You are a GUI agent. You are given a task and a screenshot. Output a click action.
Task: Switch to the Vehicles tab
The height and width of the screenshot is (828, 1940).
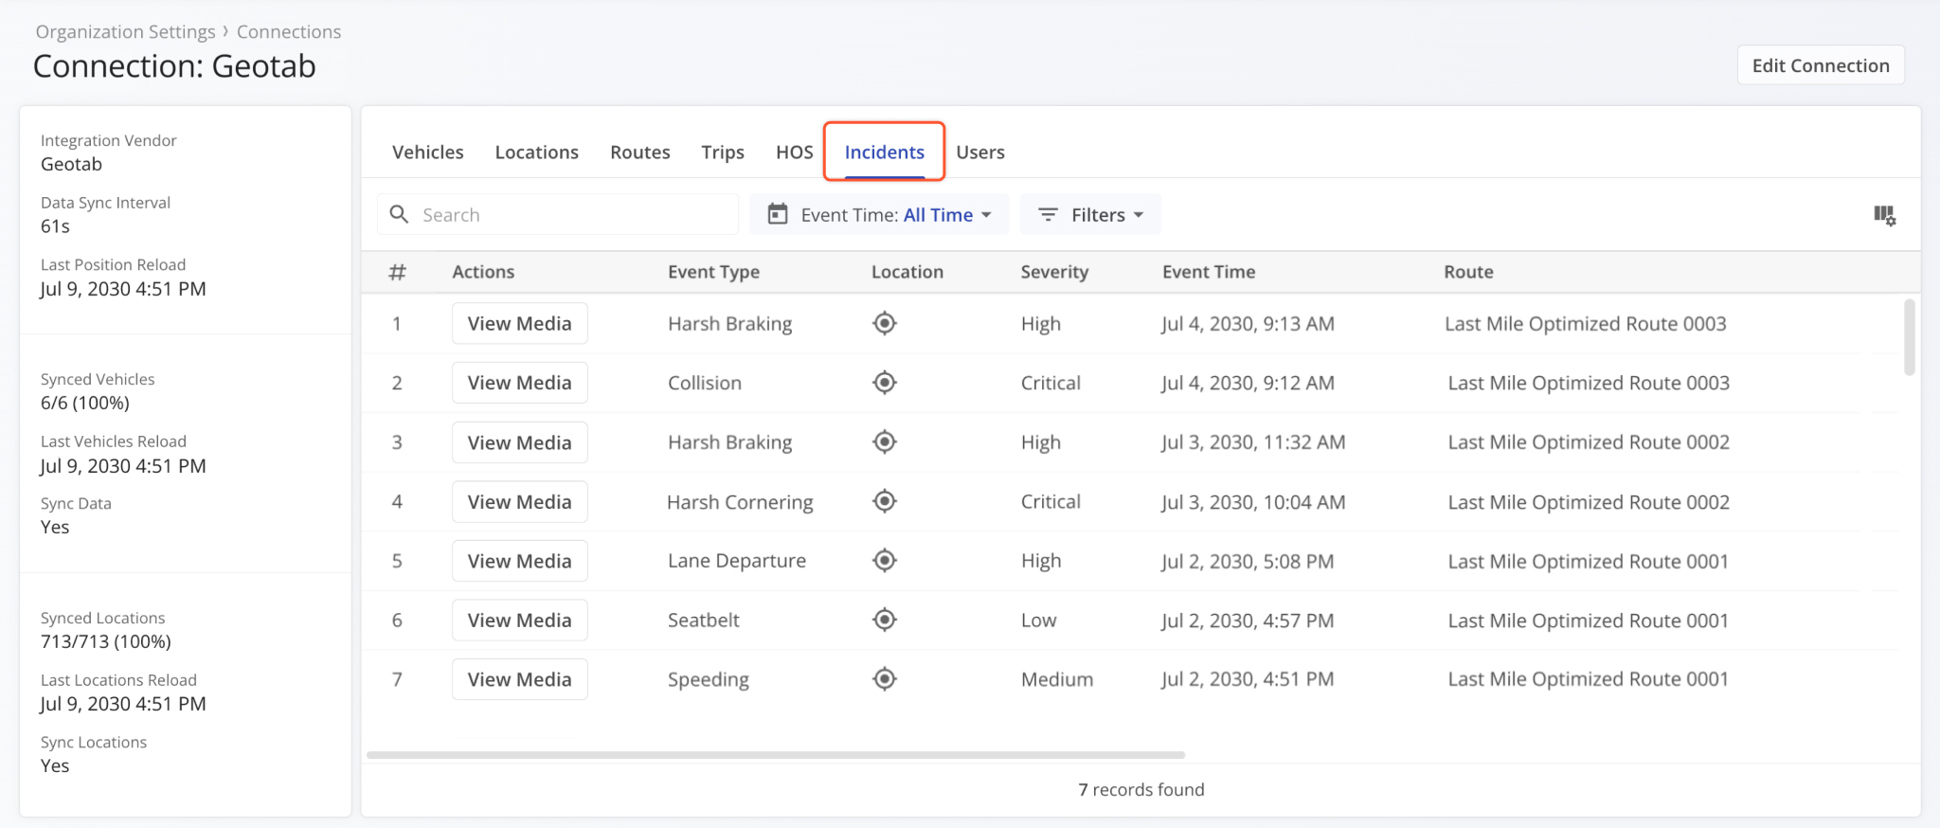(x=428, y=152)
